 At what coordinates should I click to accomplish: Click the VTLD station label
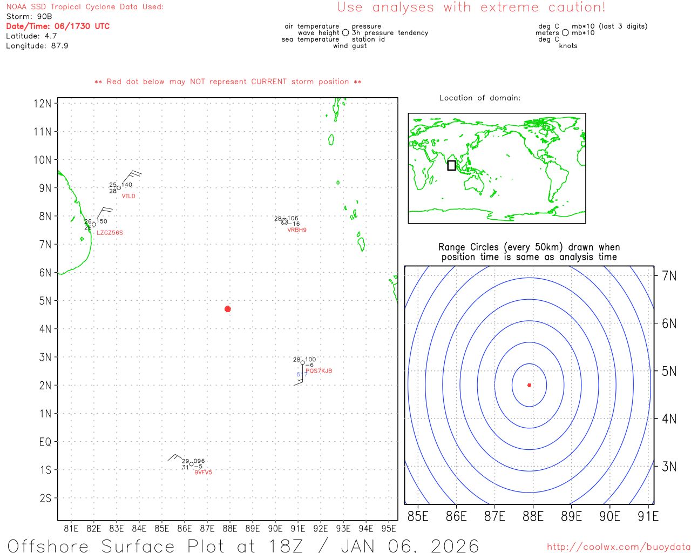128,196
